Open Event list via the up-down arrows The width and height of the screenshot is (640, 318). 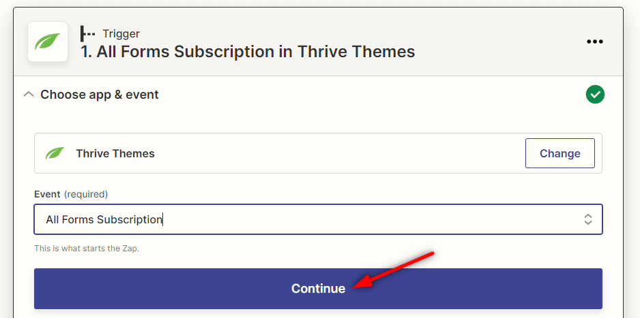pos(587,219)
